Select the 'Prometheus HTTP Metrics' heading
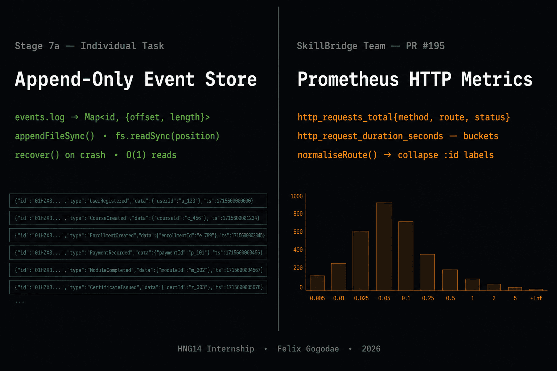 [x=415, y=79]
